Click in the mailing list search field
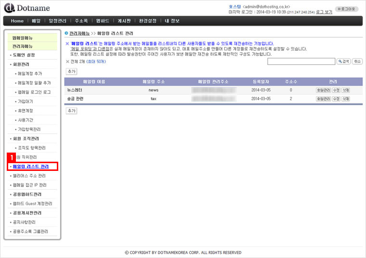 301,61
